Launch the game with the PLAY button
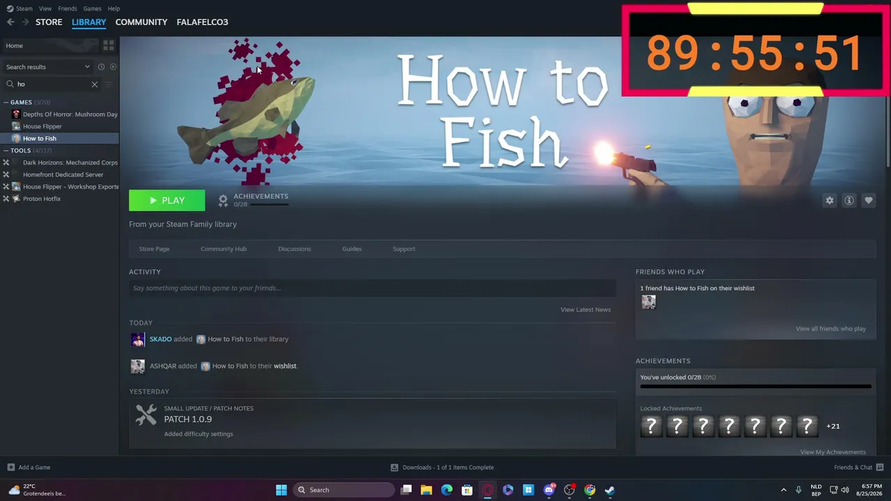 (167, 200)
